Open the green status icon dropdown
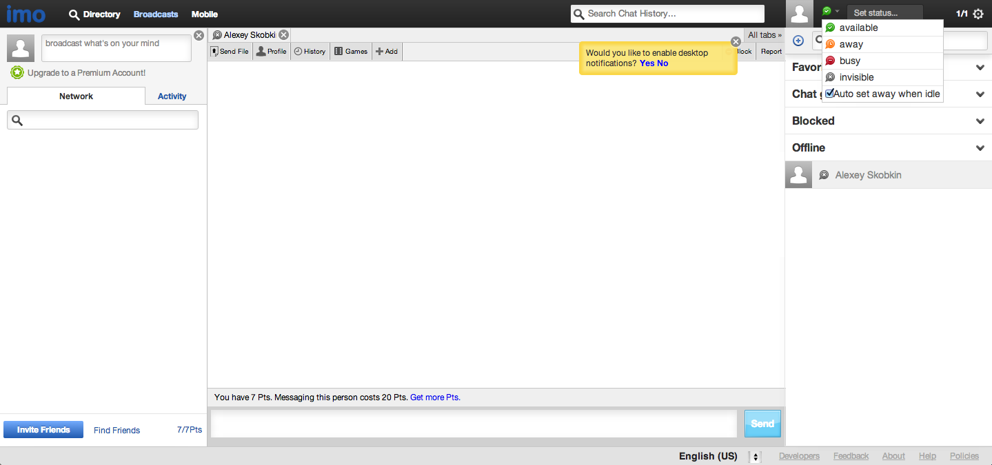 830,11
